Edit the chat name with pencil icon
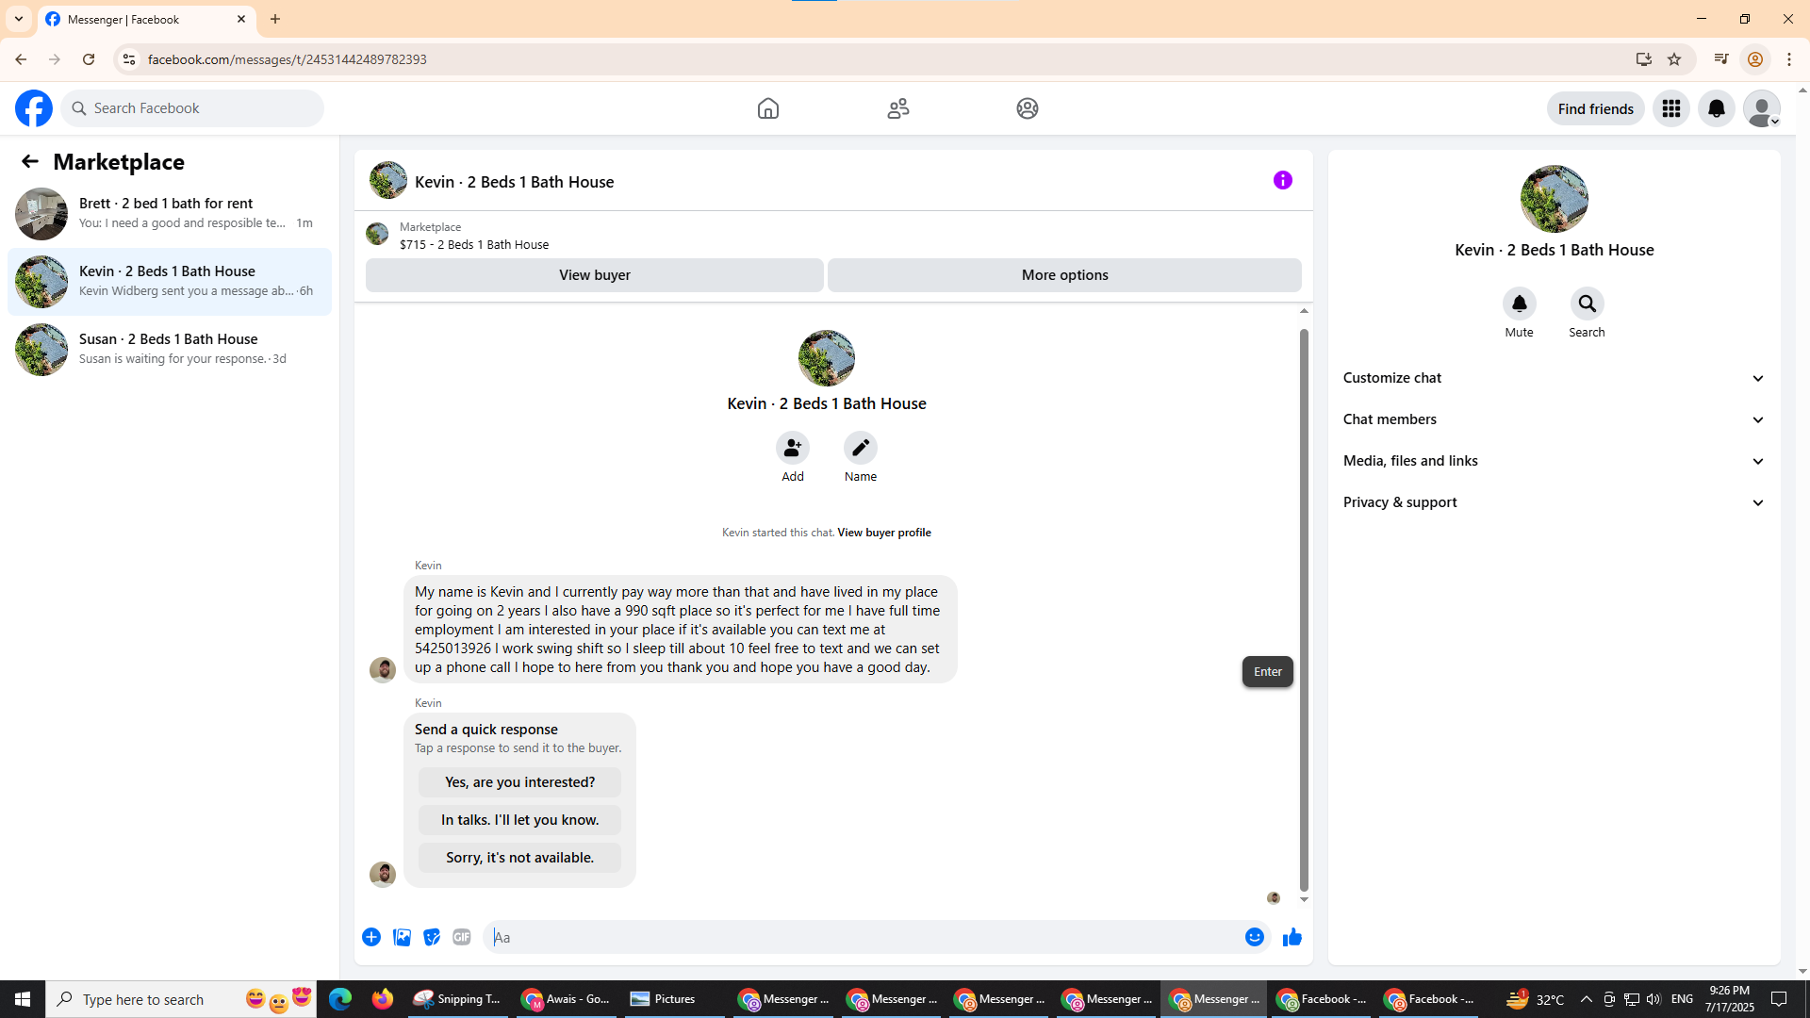This screenshot has width=1810, height=1018. pos(861,448)
